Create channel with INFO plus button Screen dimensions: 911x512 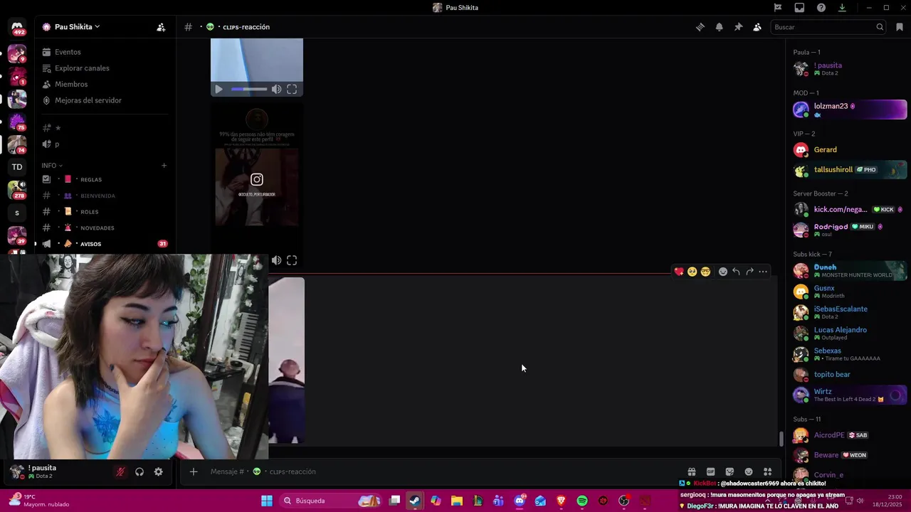164,166
